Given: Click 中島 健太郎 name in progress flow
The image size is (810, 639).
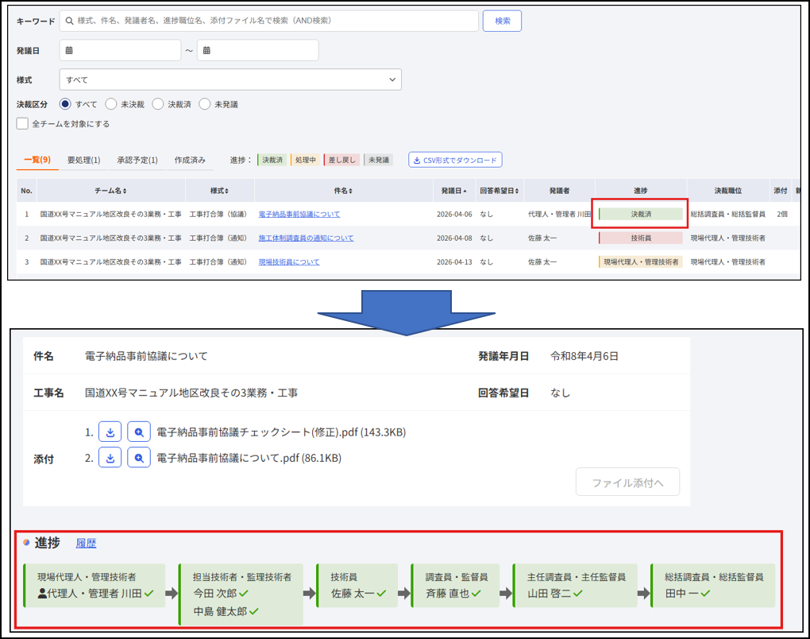Looking at the screenshot, I should point(220,612).
